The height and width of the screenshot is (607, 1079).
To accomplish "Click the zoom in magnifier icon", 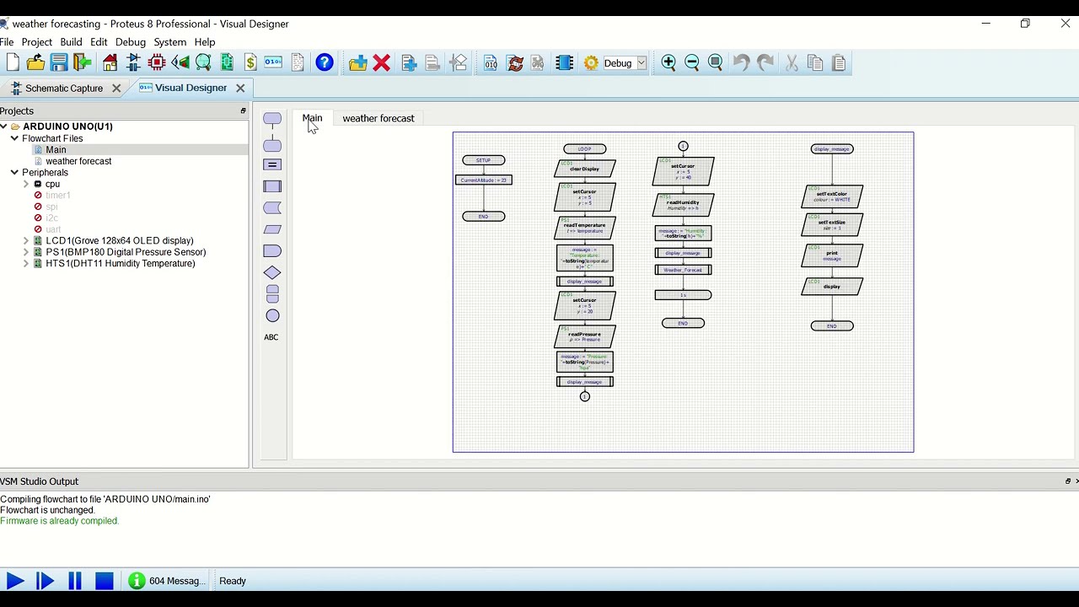I will point(668,62).
